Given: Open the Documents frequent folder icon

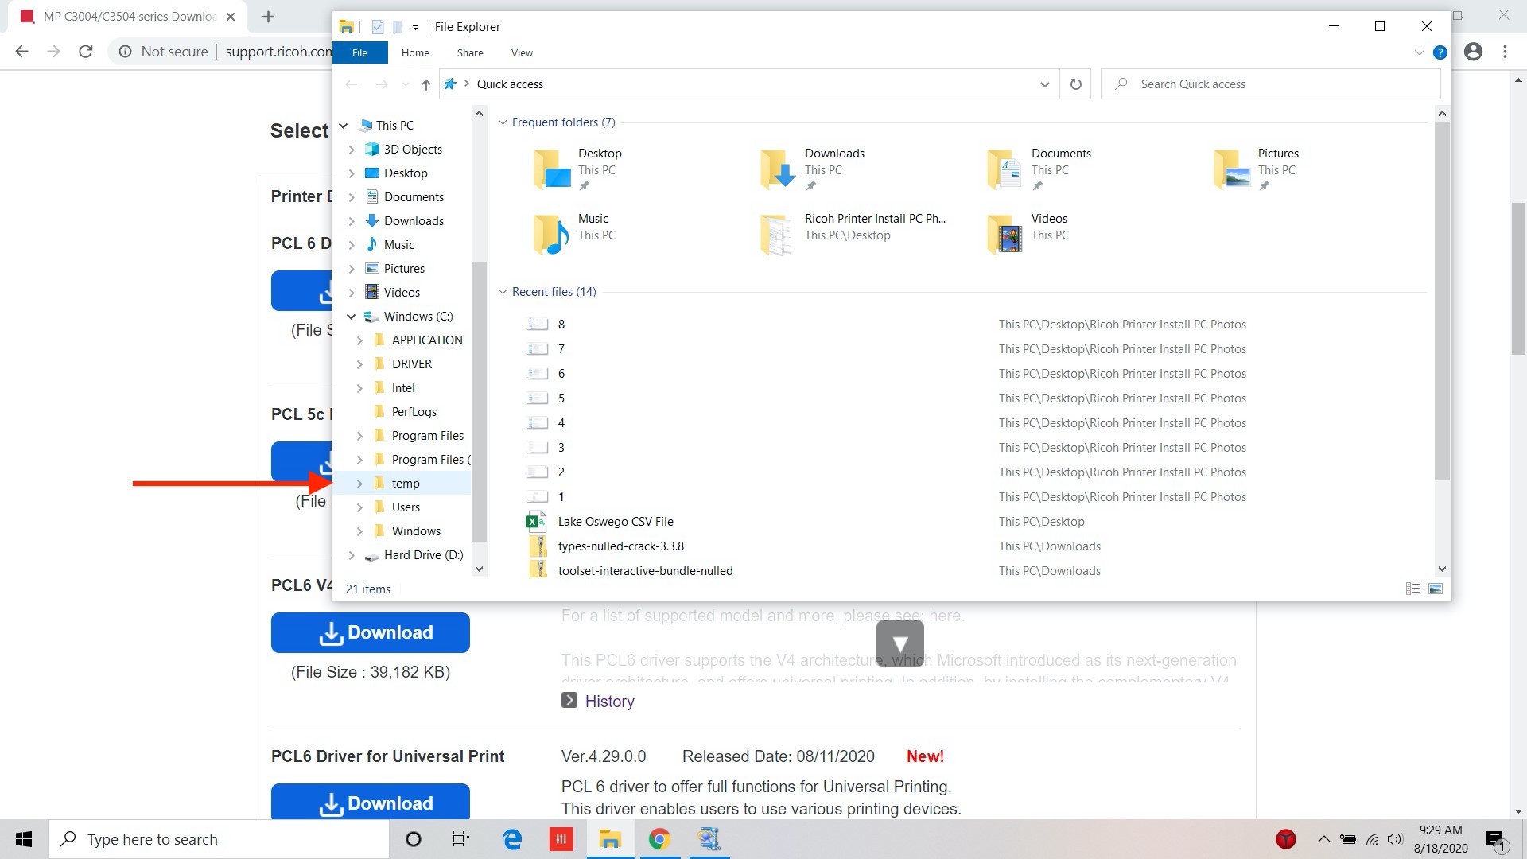Looking at the screenshot, I should click(1004, 169).
